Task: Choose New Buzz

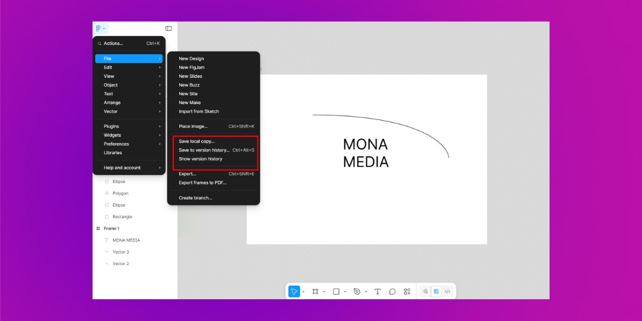Action: [x=214, y=85]
